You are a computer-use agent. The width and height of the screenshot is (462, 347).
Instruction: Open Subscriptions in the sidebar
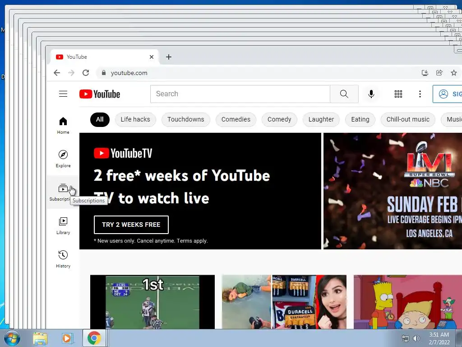(x=63, y=192)
